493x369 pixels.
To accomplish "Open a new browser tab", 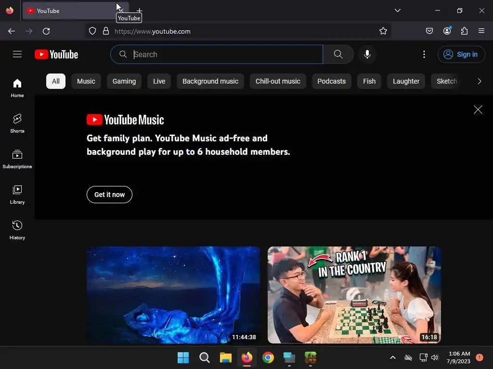I will coord(139,11).
